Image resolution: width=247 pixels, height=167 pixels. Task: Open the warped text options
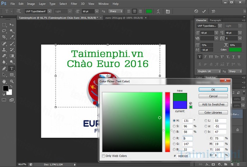(158, 11)
